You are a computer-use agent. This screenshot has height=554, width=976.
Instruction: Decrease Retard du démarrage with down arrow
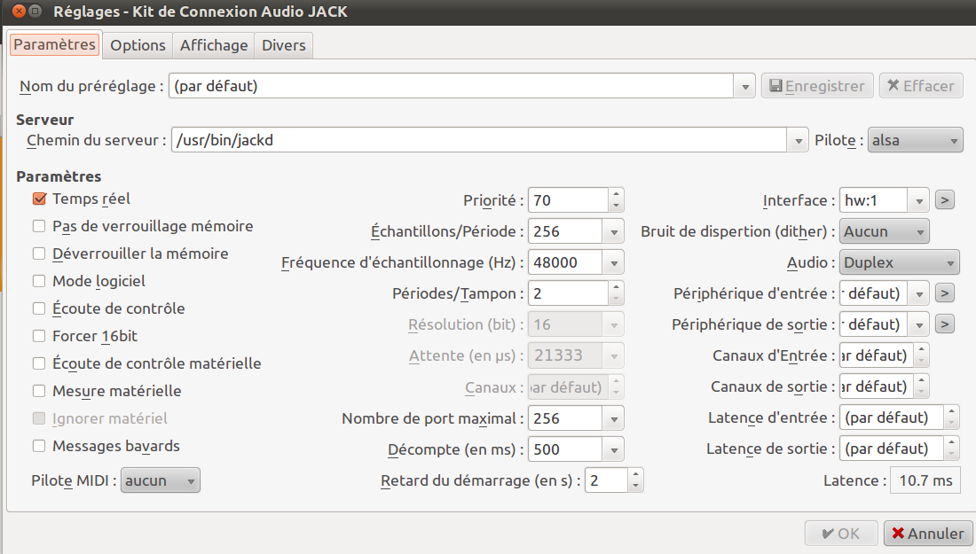point(635,487)
